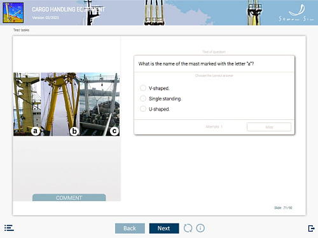Click the exit course icon

tap(311, 228)
